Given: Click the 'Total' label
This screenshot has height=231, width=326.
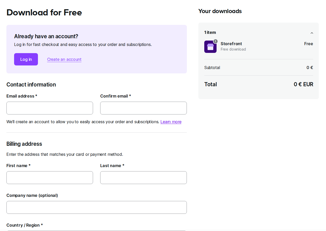Looking at the screenshot, I should [211, 84].
